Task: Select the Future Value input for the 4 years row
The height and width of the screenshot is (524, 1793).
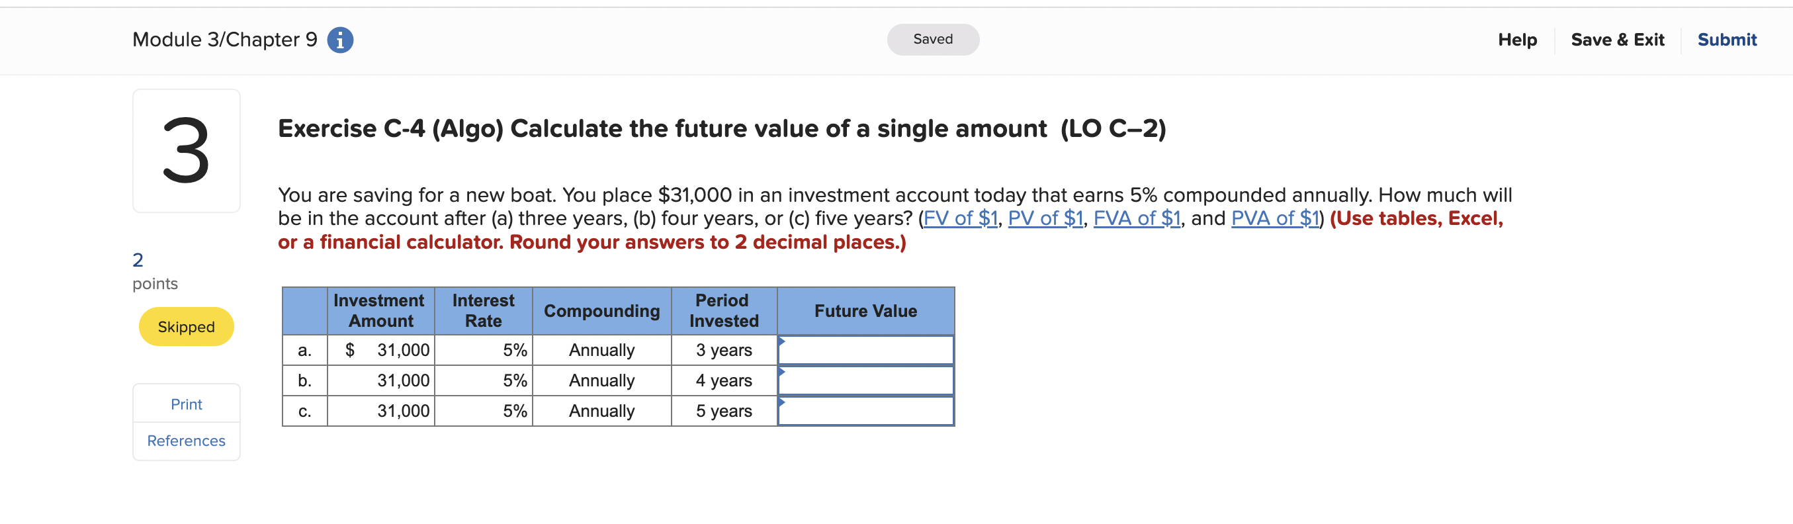Action: click(866, 380)
